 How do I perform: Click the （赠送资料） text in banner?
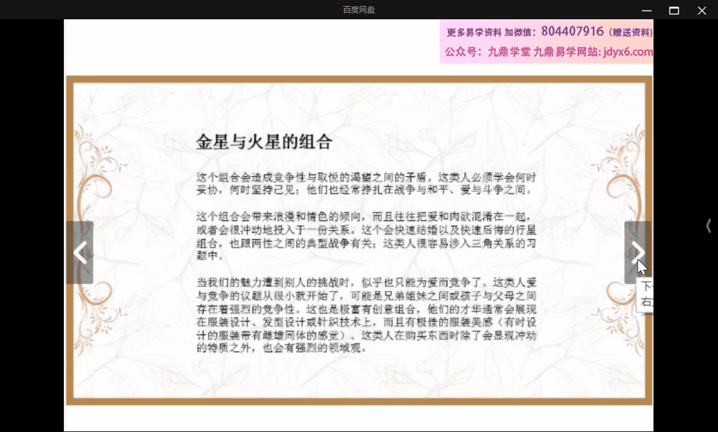pyautogui.click(x=630, y=33)
